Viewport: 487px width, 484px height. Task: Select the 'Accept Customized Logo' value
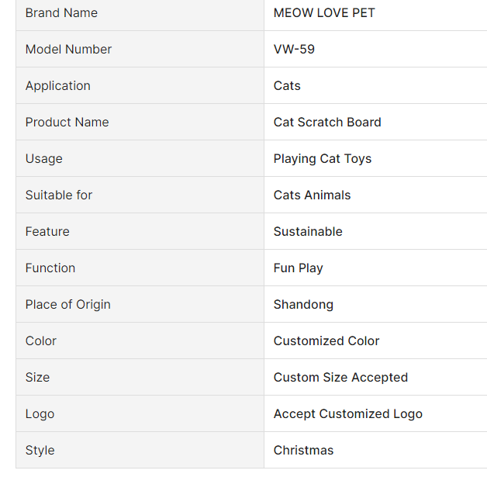(348, 413)
